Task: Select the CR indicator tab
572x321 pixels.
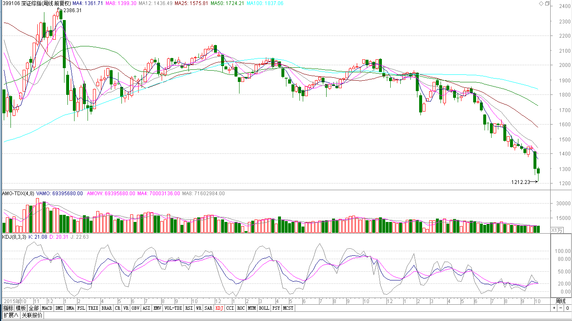Action: click(118, 308)
